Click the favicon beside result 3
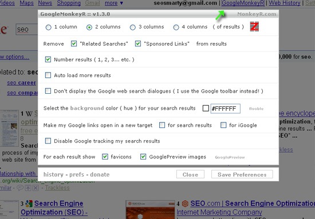The width and height of the screenshot is (315, 219). 29,204
